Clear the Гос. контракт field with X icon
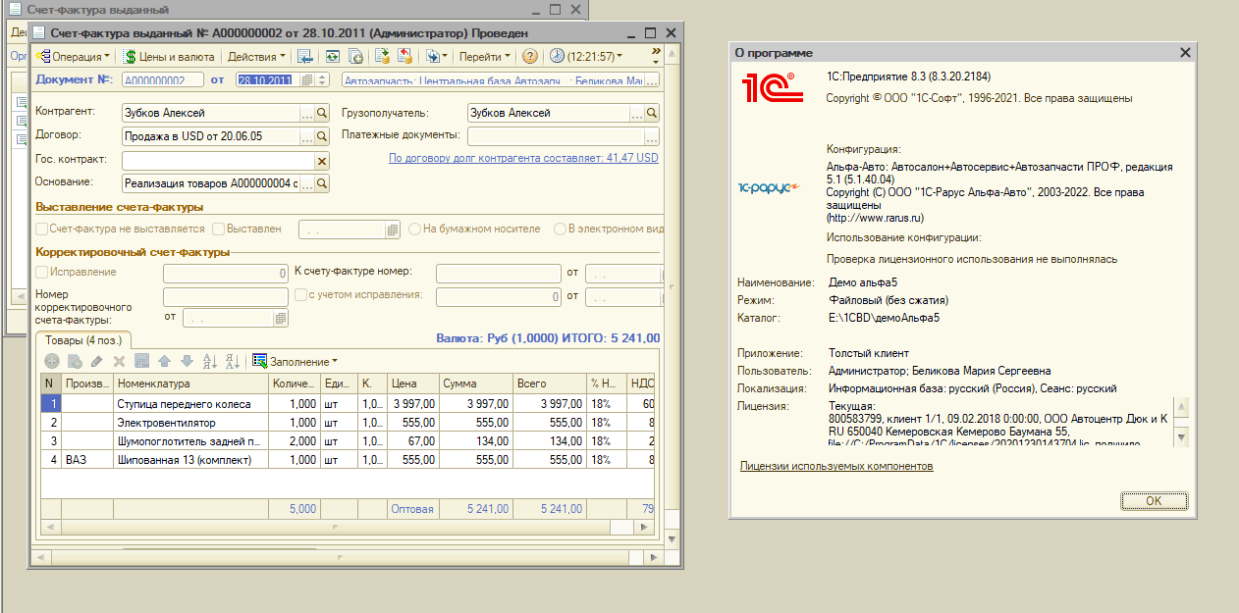The width and height of the screenshot is (1239, 613). (322, 160)
